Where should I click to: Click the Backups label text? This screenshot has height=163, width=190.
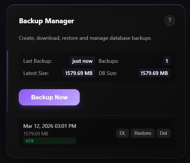(109, 61)
